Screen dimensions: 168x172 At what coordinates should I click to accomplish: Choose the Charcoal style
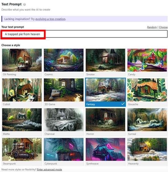point(64,120)
